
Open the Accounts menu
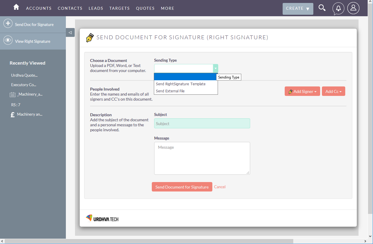pos(39,8)
